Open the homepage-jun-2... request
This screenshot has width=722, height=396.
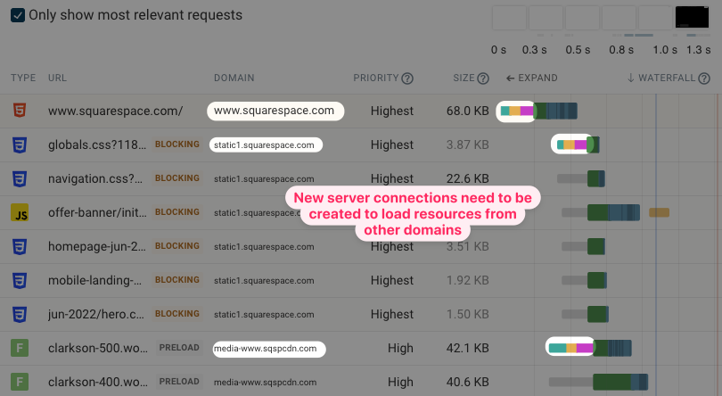click(x=96, y=247)
